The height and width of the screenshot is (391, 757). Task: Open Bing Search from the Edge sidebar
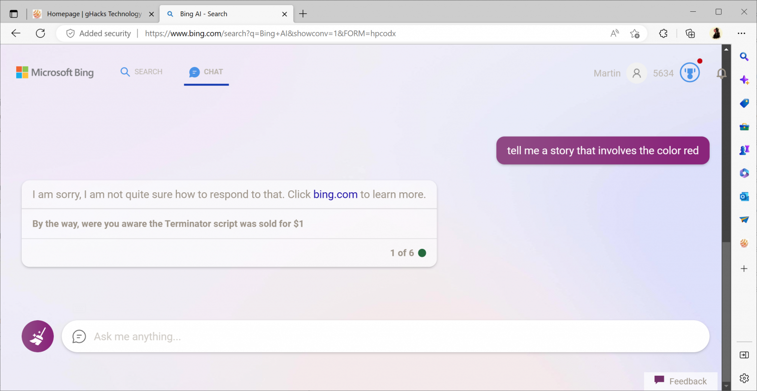tap(744, 57)
